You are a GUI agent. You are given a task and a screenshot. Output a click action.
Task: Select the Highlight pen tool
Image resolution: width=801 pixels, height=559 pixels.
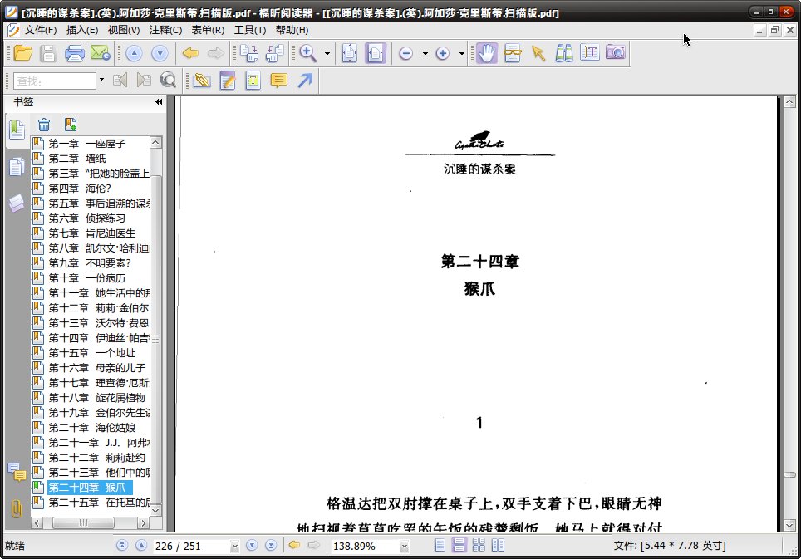pyautogui.click(x=202, y=80)
